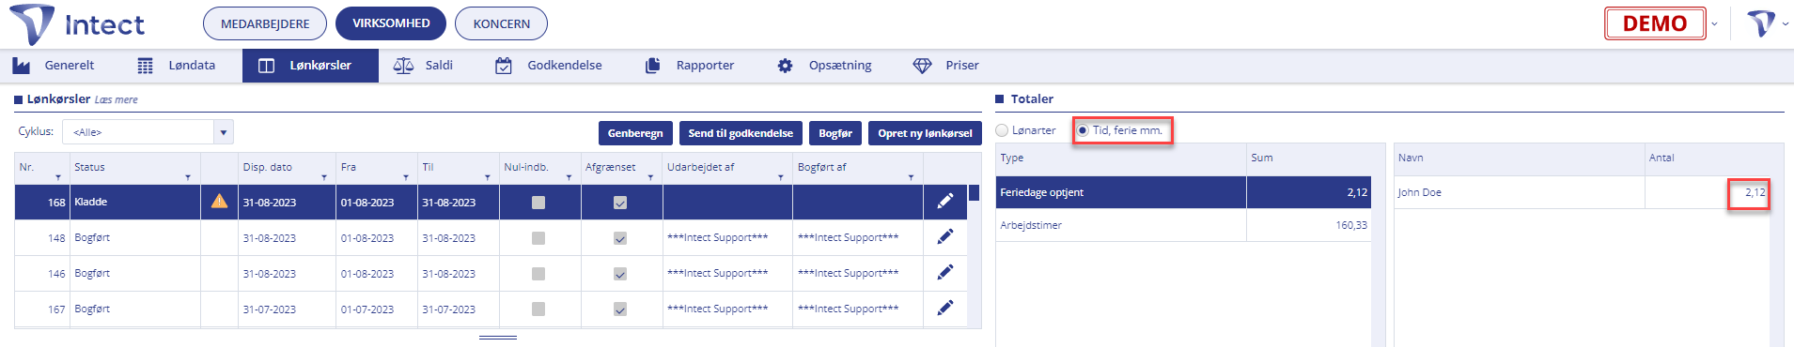Viewport: 1794px width, 347px height.
Task: Click the Intect logo in the top left
Action: [x=77, y=24]
